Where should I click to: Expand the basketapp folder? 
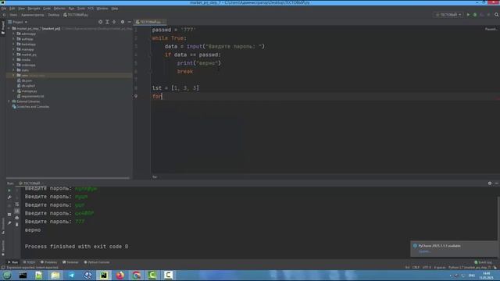[14, 44]
